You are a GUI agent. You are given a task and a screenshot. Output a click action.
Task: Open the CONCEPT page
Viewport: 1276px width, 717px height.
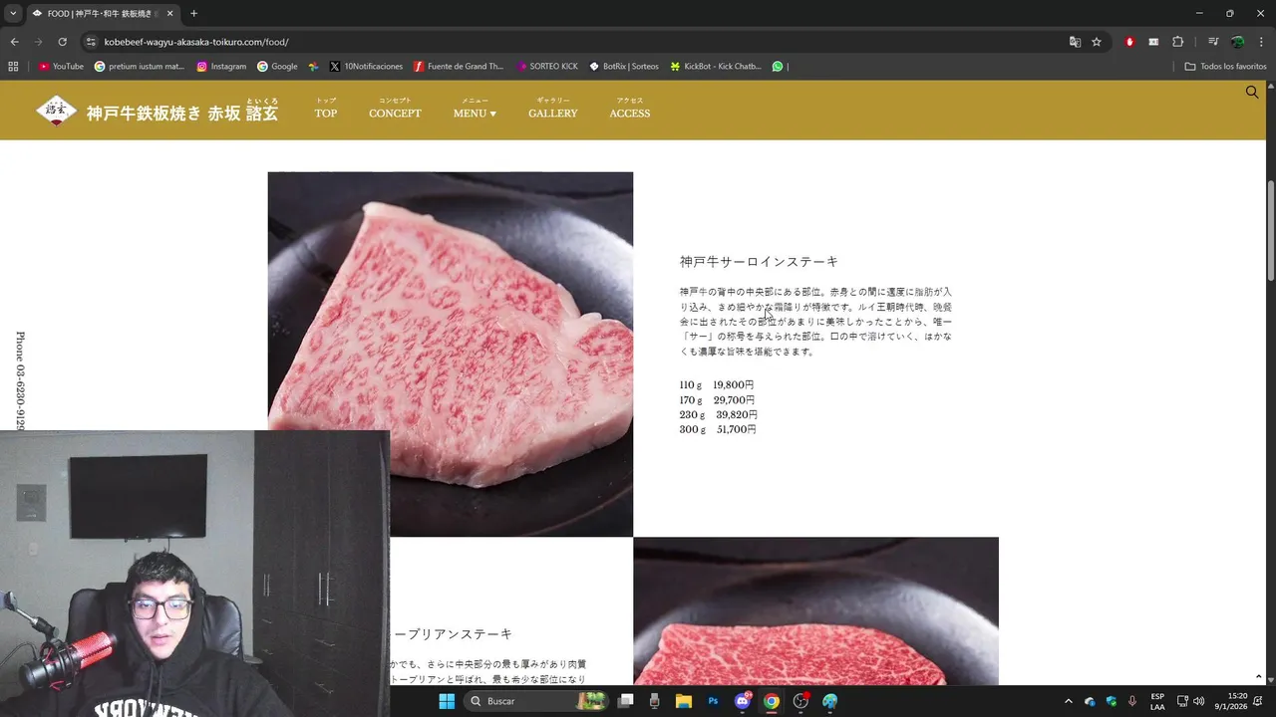[x=395, y=110]
